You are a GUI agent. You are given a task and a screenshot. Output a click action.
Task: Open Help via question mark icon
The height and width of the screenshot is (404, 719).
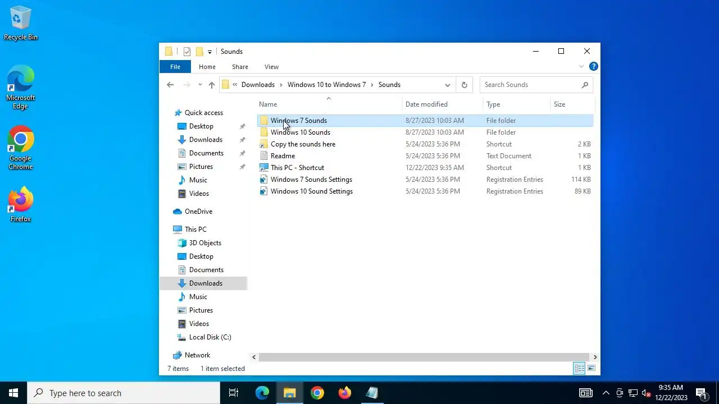593,67
